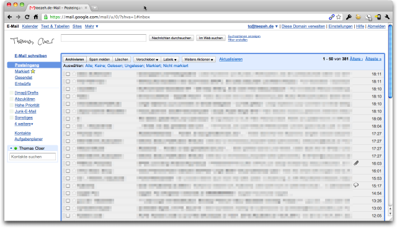Click the green lock security icon
The image size is (397, 228).
(x=45, y=17)
